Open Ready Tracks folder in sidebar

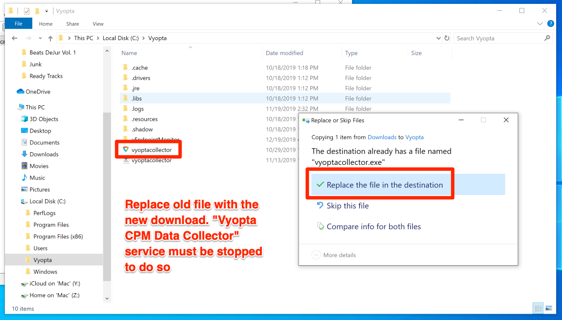click(x=46, y=76)
